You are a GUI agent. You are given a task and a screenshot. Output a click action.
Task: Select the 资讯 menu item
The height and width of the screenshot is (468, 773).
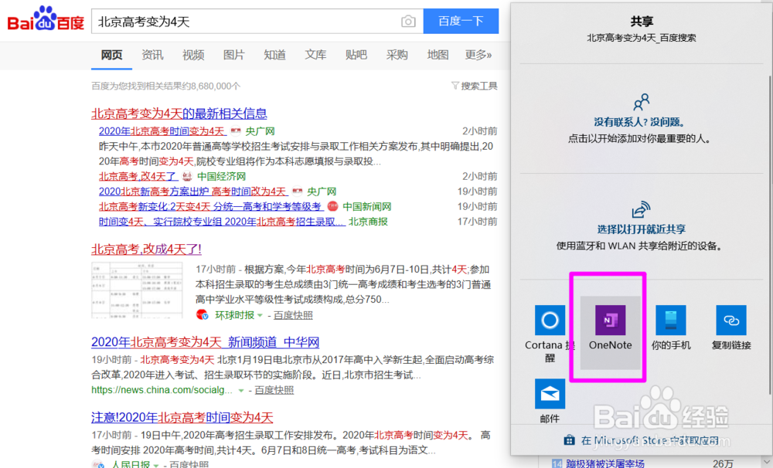pos(152,55)
